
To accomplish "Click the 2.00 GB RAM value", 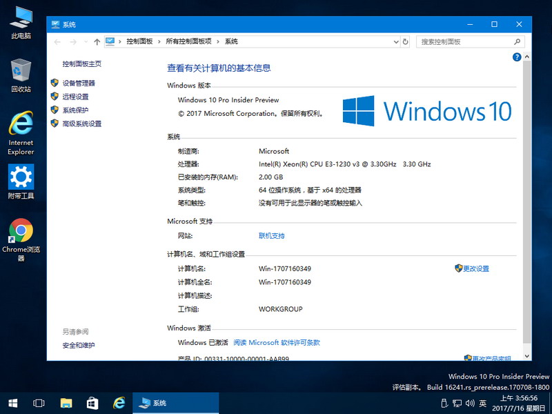I will click(x=270, y=177).
